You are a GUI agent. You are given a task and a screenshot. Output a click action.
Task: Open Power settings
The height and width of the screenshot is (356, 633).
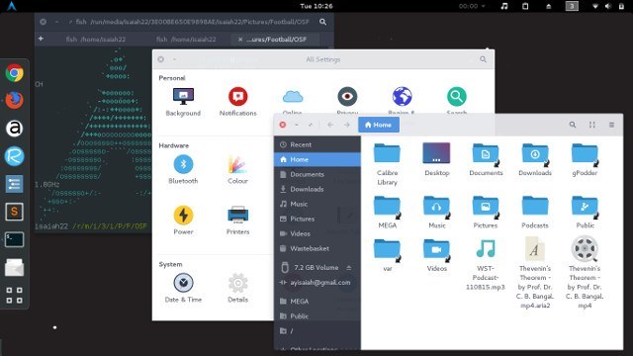(183, 221)
